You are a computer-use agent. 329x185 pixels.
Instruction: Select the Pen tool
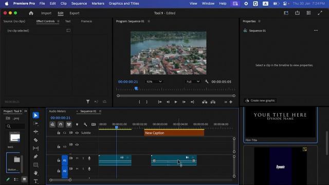click(35, 156)
